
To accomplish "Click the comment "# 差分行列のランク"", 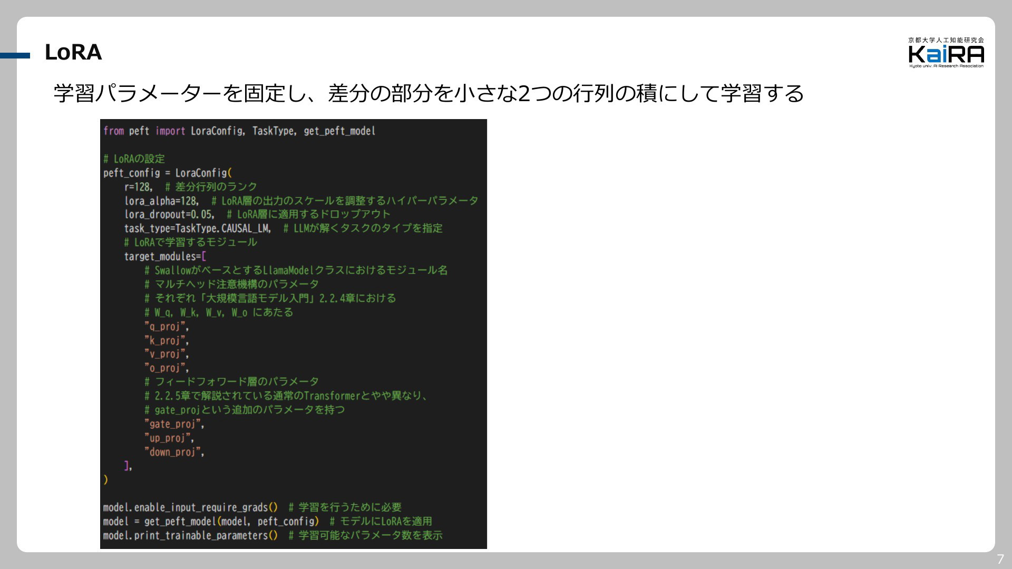I will coord(211,187).
